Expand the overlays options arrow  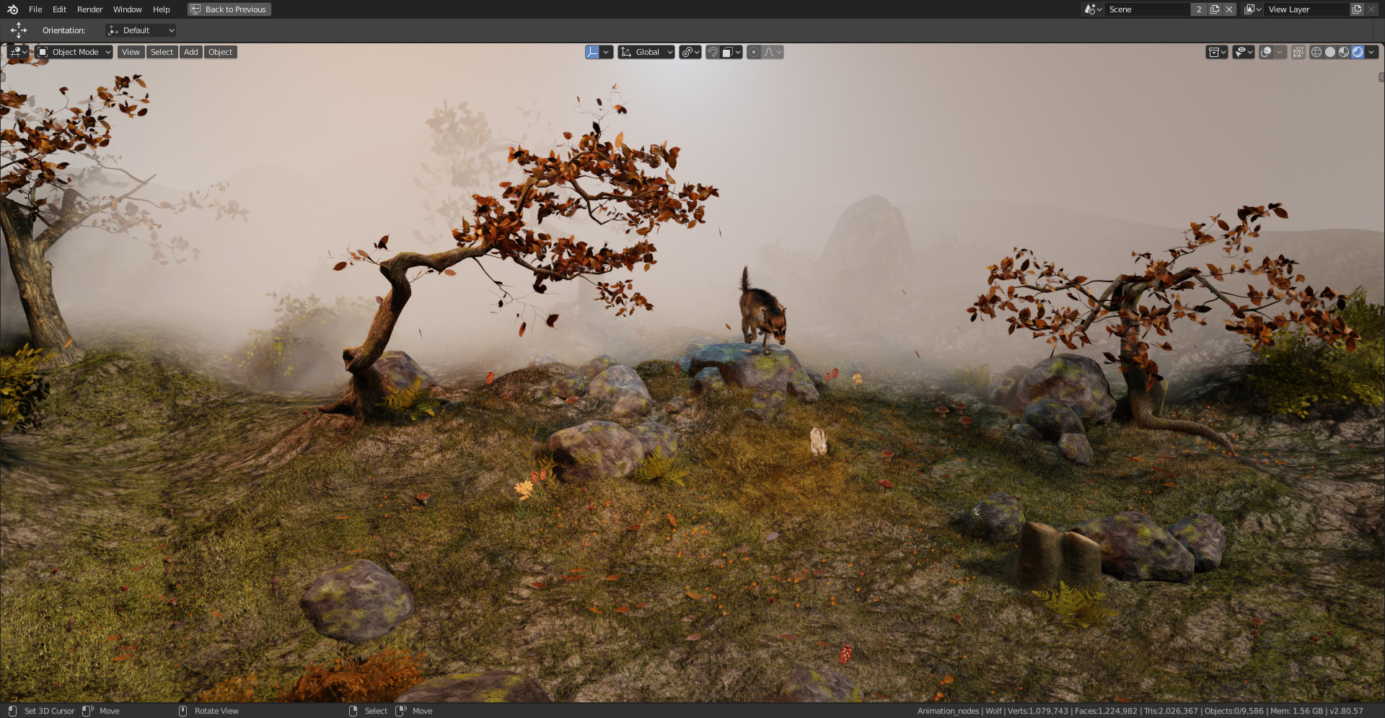click(x=1280, y=52)
